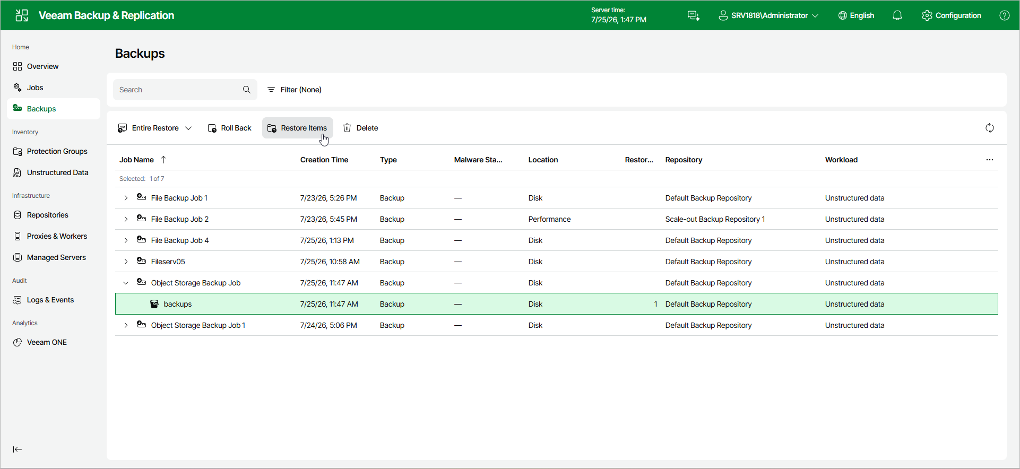Click the Restore Items button
Viewport: 1020px width, 469px height.
point(297,128)
